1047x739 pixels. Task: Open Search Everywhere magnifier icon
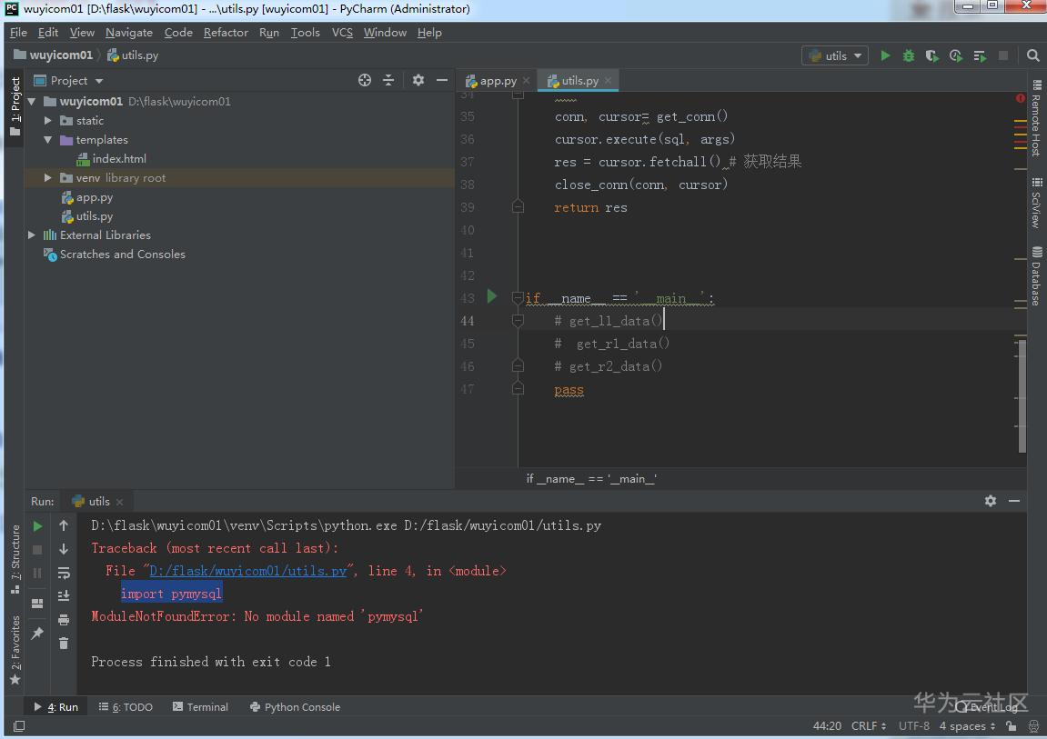(x=1033, y=55)
